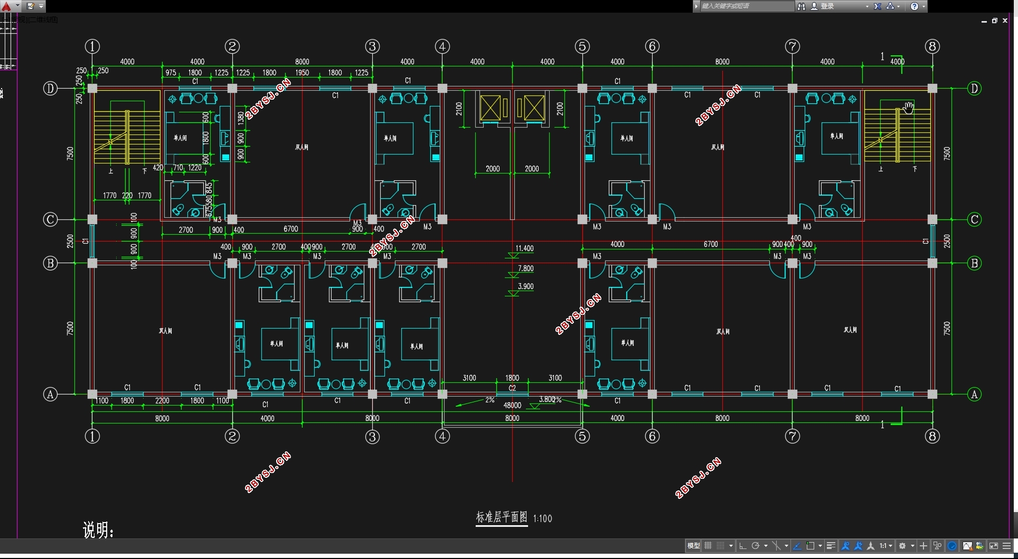The height and width of the screenshot is (559, 1018).
Task: Click the isolate objects icon
Action: [x=937, y=546]
